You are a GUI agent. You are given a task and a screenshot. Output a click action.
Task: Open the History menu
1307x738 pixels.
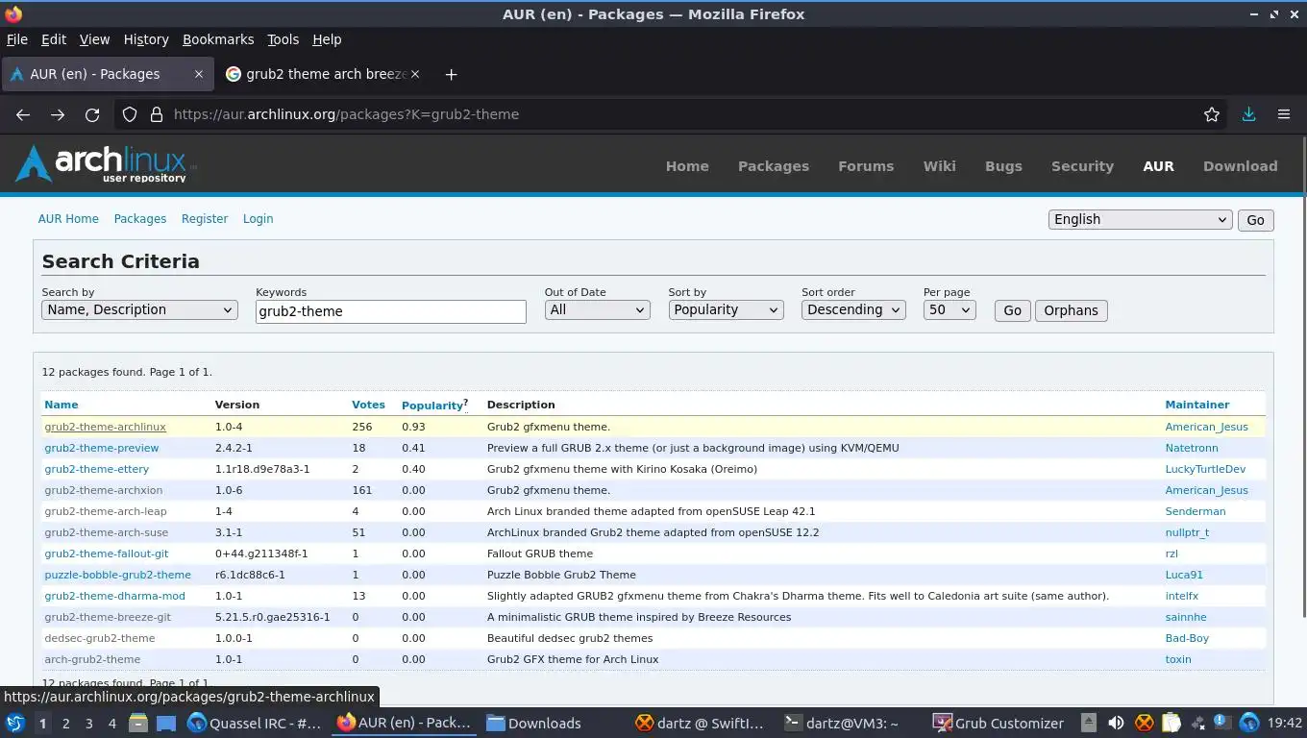(x=146, y=39)
